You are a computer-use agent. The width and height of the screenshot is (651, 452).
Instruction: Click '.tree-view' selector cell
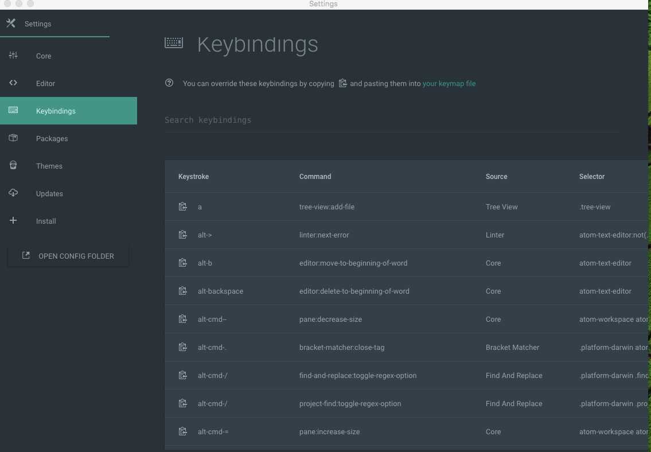pos(595,206)
